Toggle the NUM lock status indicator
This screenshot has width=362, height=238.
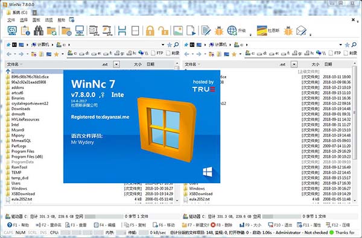click(x=21, y=233)
